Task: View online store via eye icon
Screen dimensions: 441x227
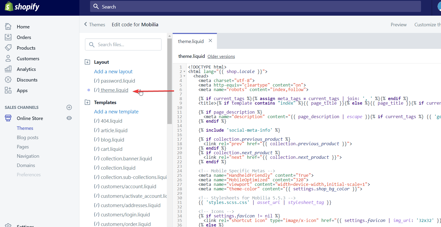Action: point(69,118)
